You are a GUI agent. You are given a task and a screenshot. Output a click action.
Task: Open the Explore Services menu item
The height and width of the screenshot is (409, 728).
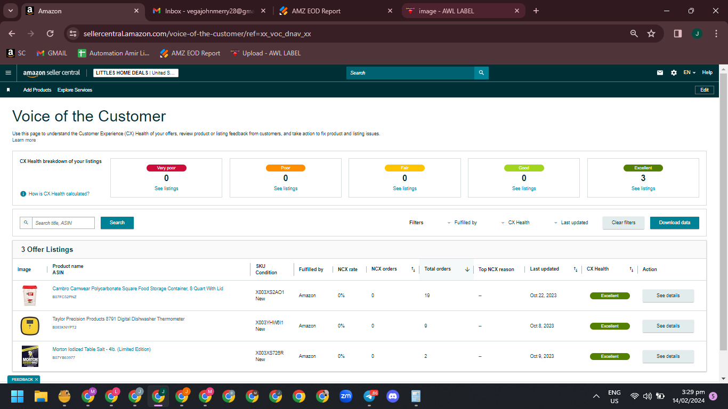coord(75,90)
